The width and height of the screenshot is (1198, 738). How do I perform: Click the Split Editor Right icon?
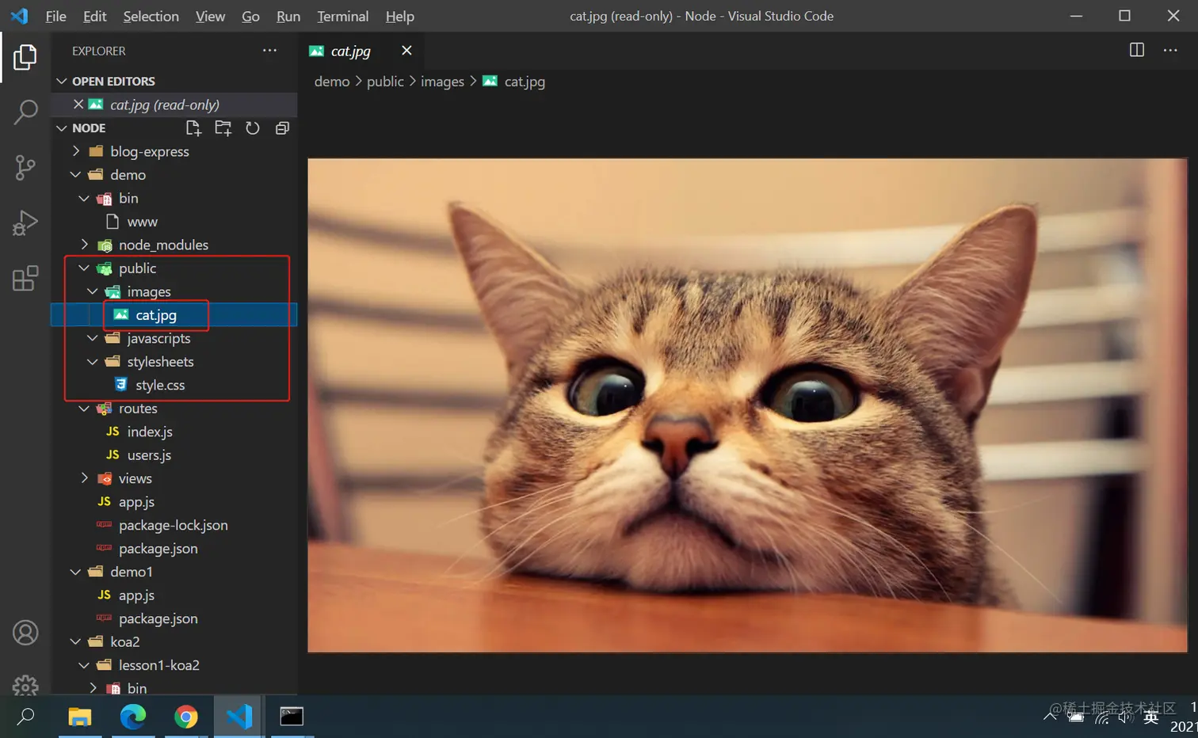(1136, 50)
